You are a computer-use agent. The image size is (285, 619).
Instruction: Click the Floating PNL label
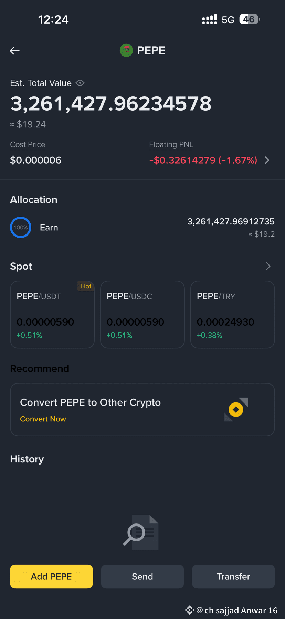(171, 144)
